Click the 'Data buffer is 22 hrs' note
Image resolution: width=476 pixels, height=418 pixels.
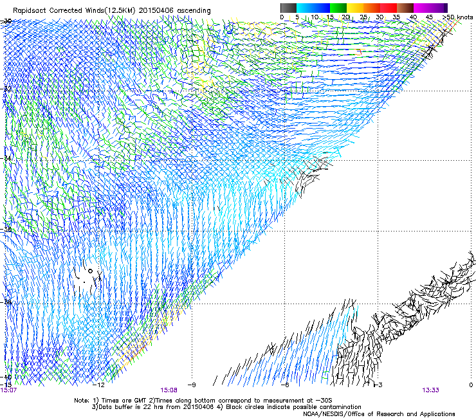point(154,407)
